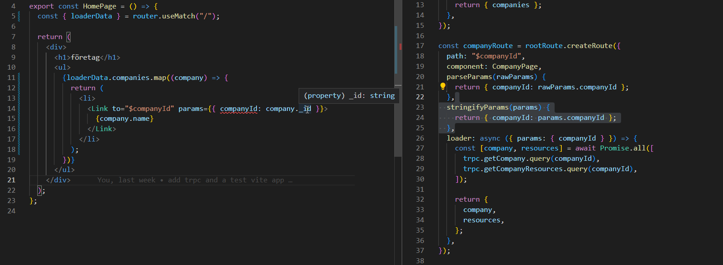
Task: Click 'loaderData' in the const declaration on line 5
Action: click(92, 16)
